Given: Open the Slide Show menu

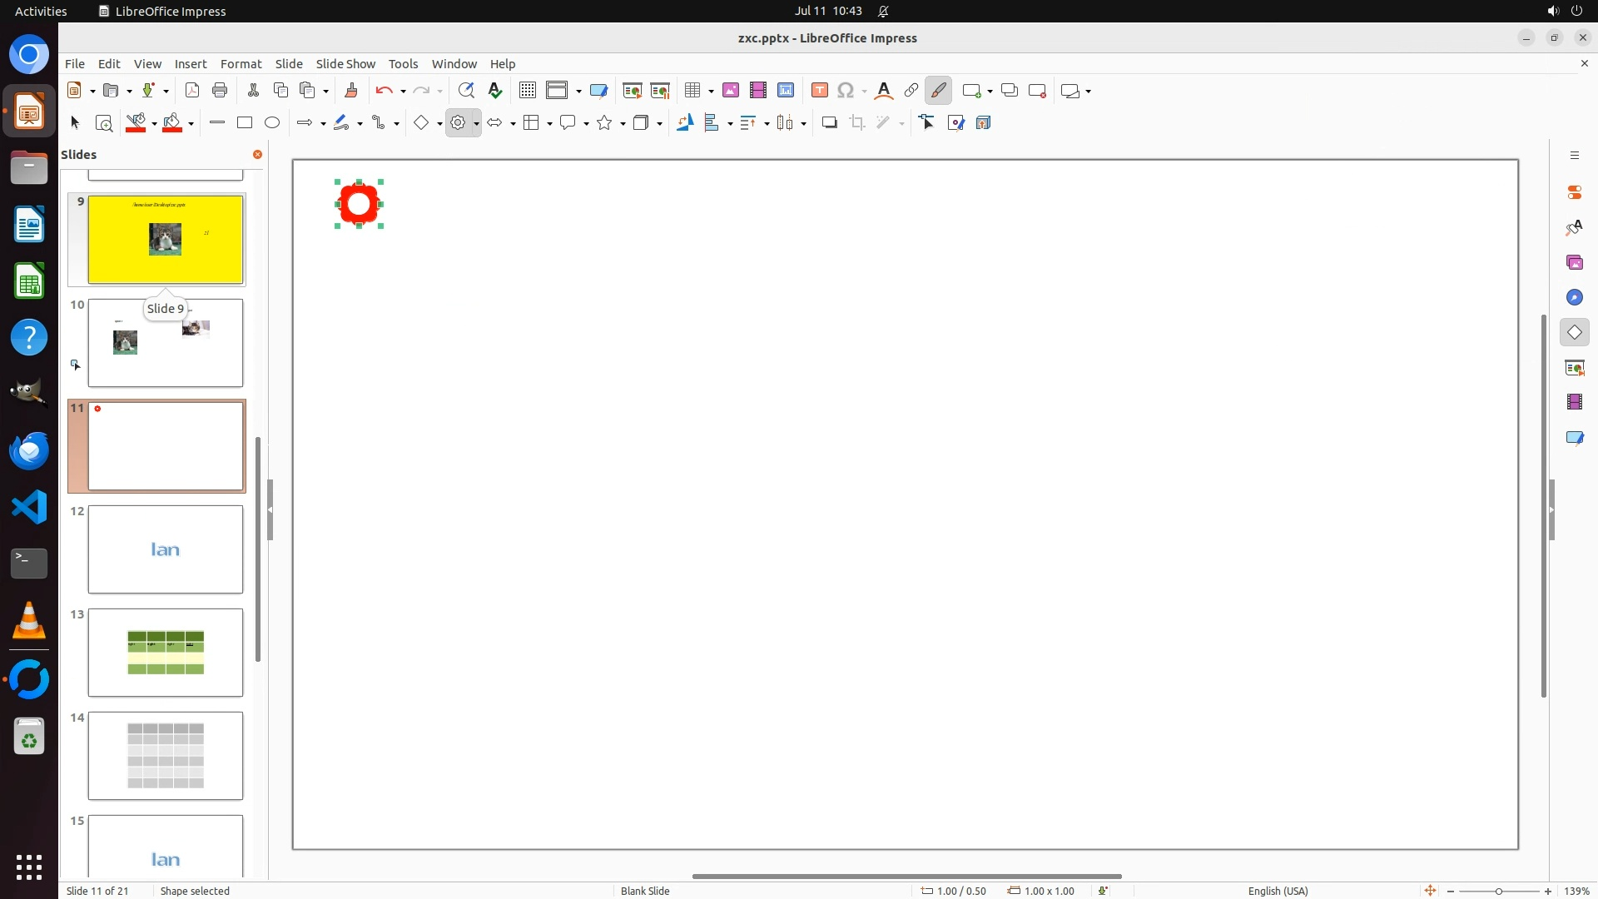Looking at the screenshot, I should [345, 64].
